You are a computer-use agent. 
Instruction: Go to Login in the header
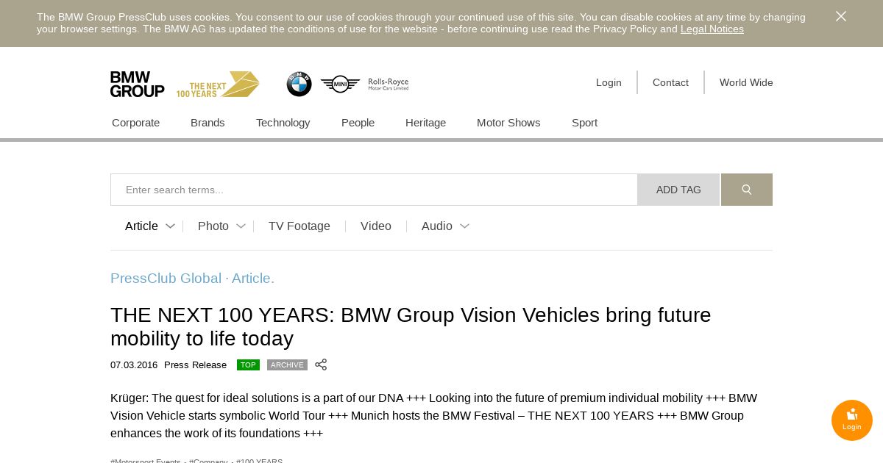[609, 82]
